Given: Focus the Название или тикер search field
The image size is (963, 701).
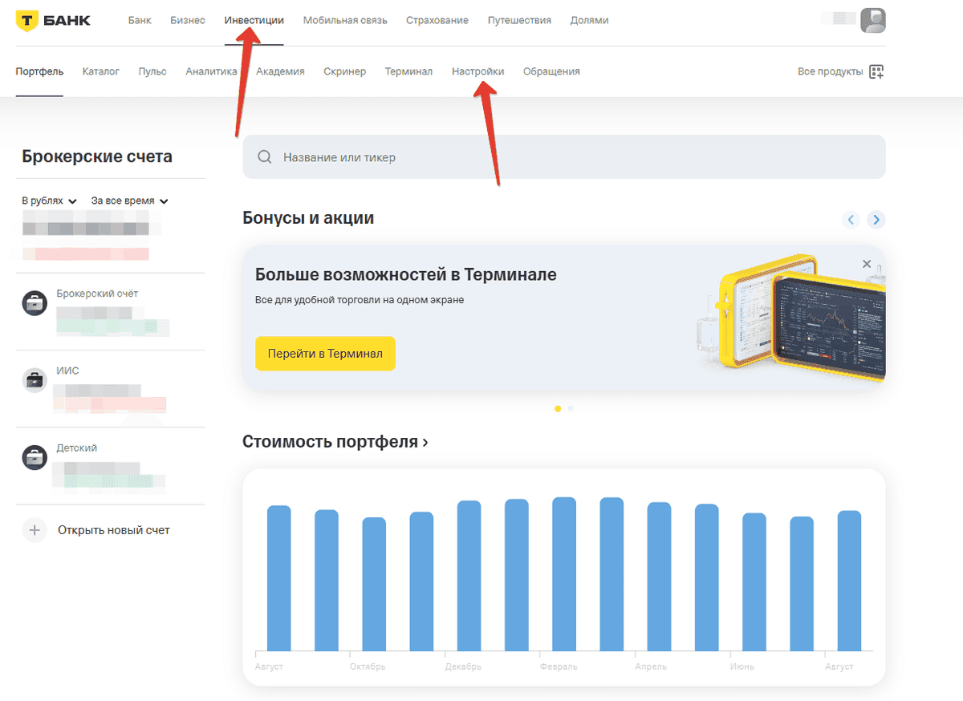Looking at the screenshot, I should [564, 157].
